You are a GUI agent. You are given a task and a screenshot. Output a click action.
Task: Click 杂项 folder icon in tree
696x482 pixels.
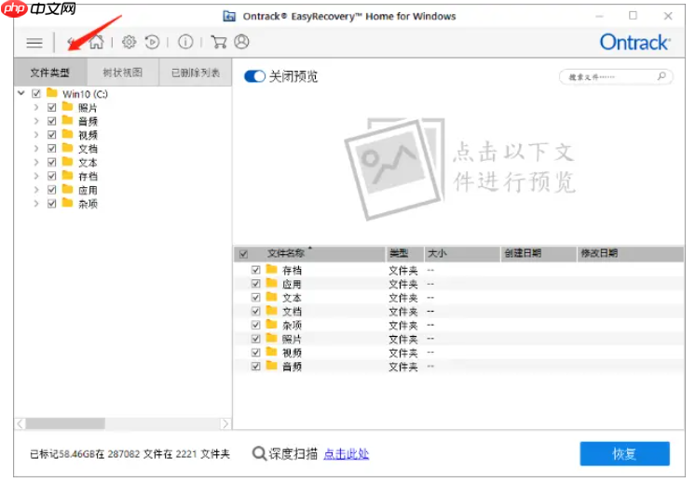tap(67, 203)
